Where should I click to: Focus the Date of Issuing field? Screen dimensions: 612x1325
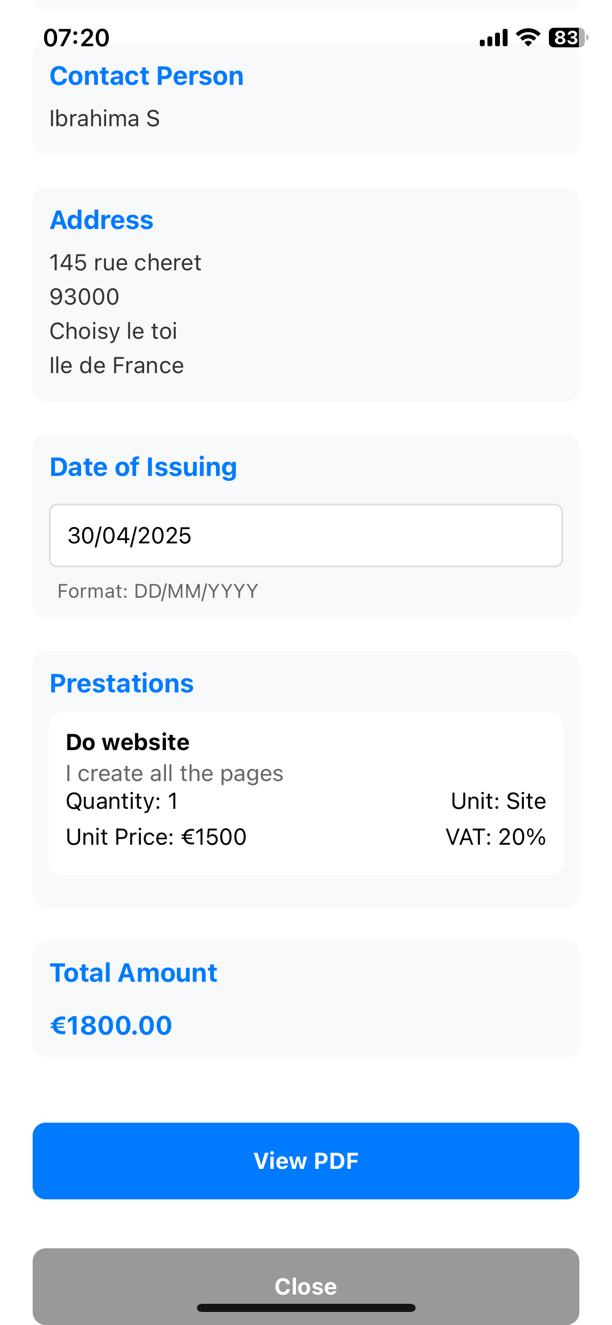click(306, 536)
